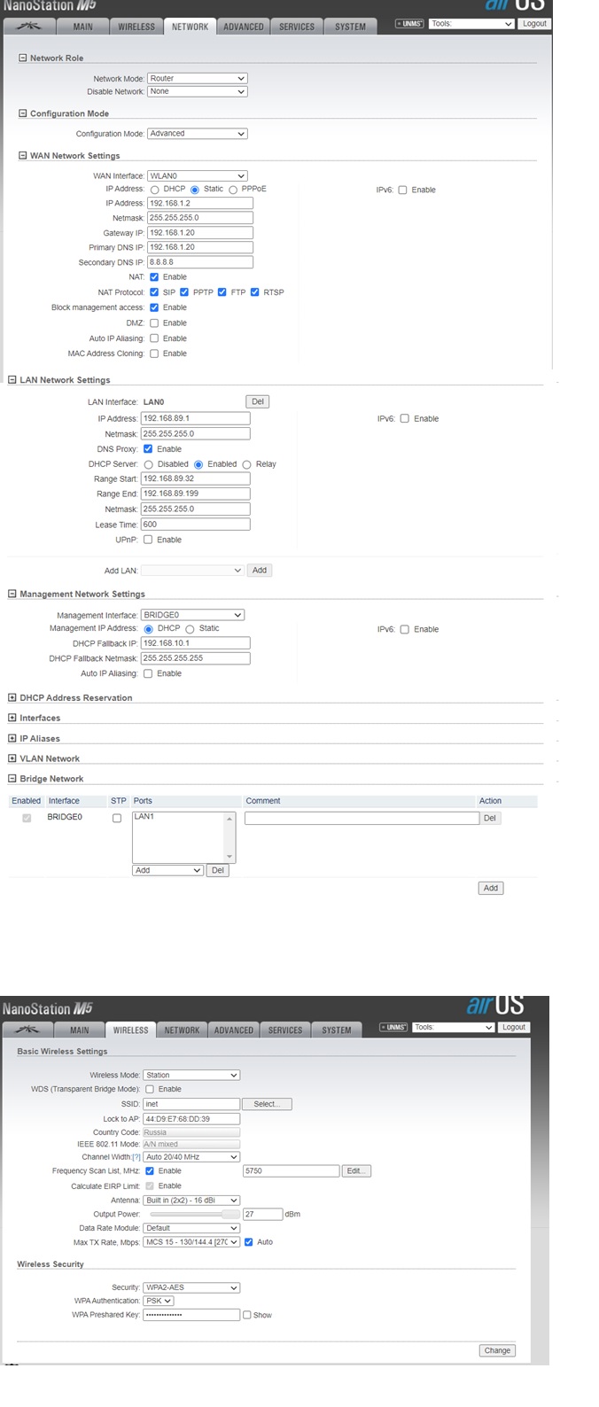This screenshot has width=599, height=1407.
Task: Click the SSID Select... button
Action: click(x=266, y=1104)
